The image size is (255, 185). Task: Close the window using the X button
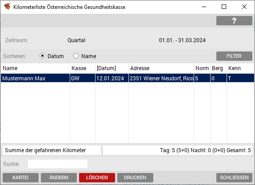point(244,7)
